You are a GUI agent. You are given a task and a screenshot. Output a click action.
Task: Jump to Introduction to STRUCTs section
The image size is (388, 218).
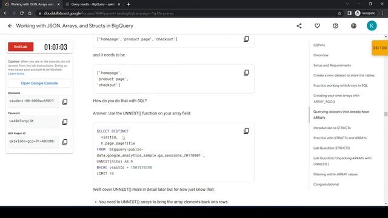click(x=332, y=128)
